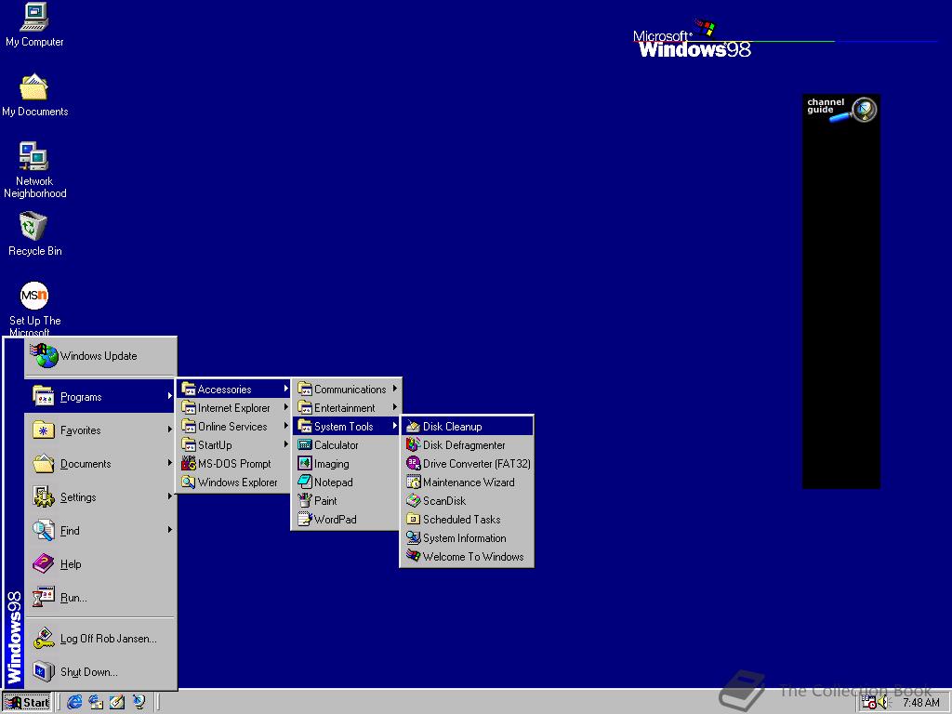
Task: Open the My Computer desktop icon
Action: click(34, 19)
